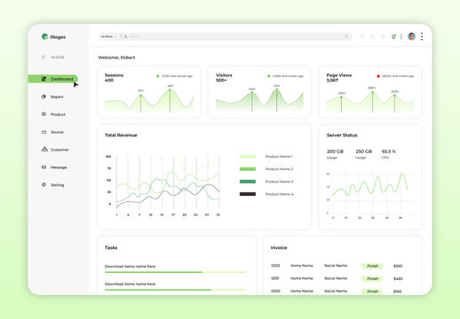The image size is (460, 319).
Task: Select the Product Name 2 legend swatch
Action: (248, 169)
